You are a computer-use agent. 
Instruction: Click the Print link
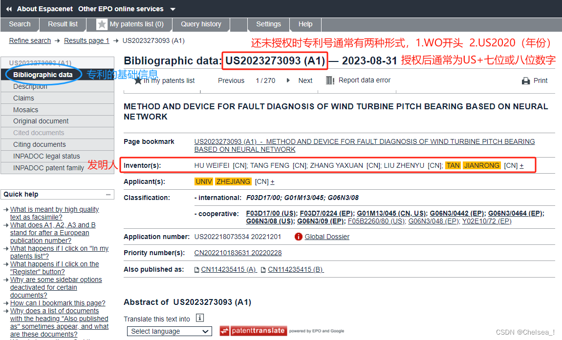tap(540, 80)
